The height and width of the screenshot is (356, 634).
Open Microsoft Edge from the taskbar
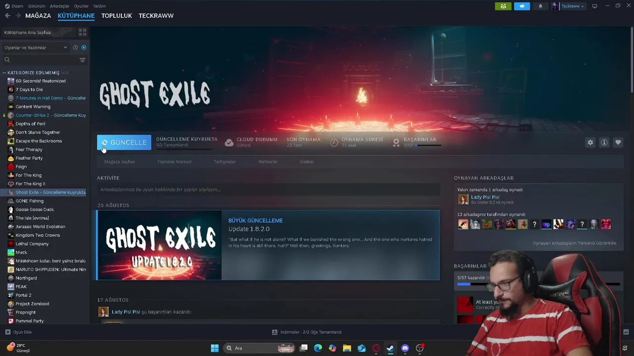point(318,348)
